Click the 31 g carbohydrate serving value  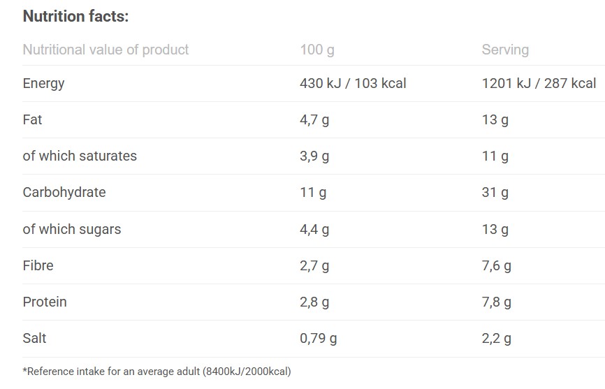[495, 192]
